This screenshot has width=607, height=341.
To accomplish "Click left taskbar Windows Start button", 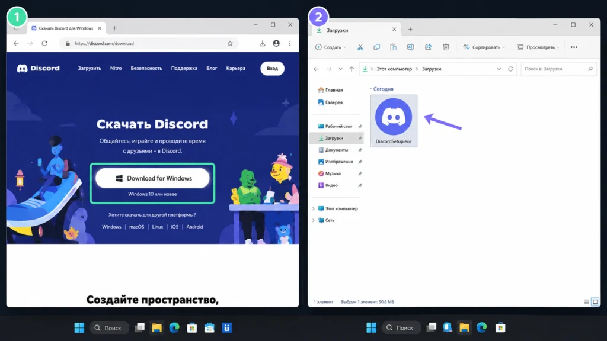I will click(x=79, y=328).
